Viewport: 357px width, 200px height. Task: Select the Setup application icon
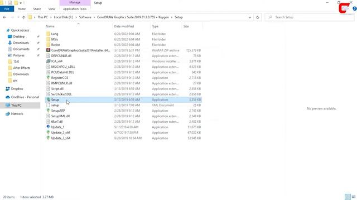pos(48,99)
